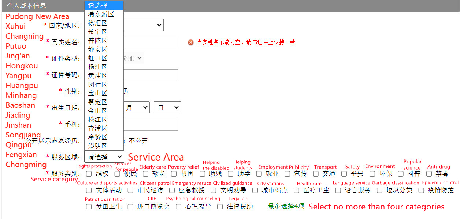The image size is (460, 219).
Task: Open the 服务区域 dropdown
Action: click(104, 157)
